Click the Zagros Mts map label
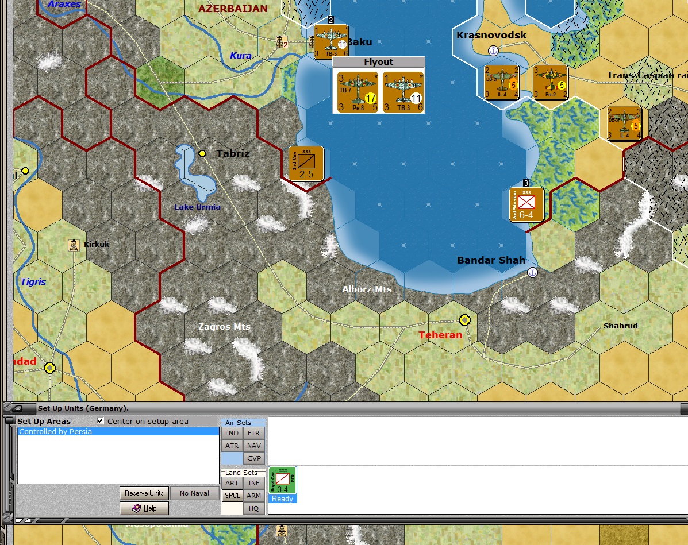 pyautogui.click(x=224, y=327)
